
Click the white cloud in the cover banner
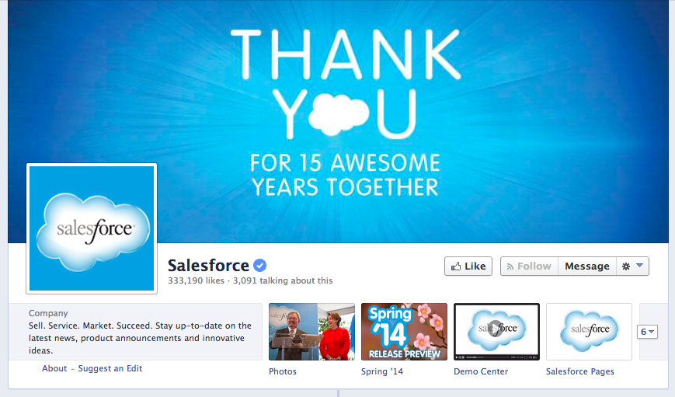pos(339,114)
